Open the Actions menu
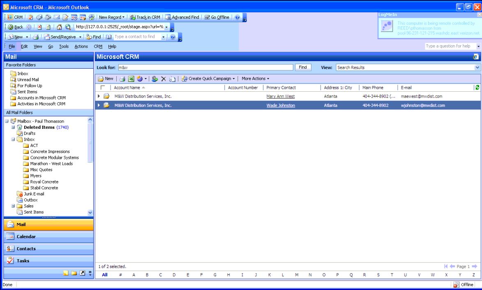 click(x=81, y=46)
